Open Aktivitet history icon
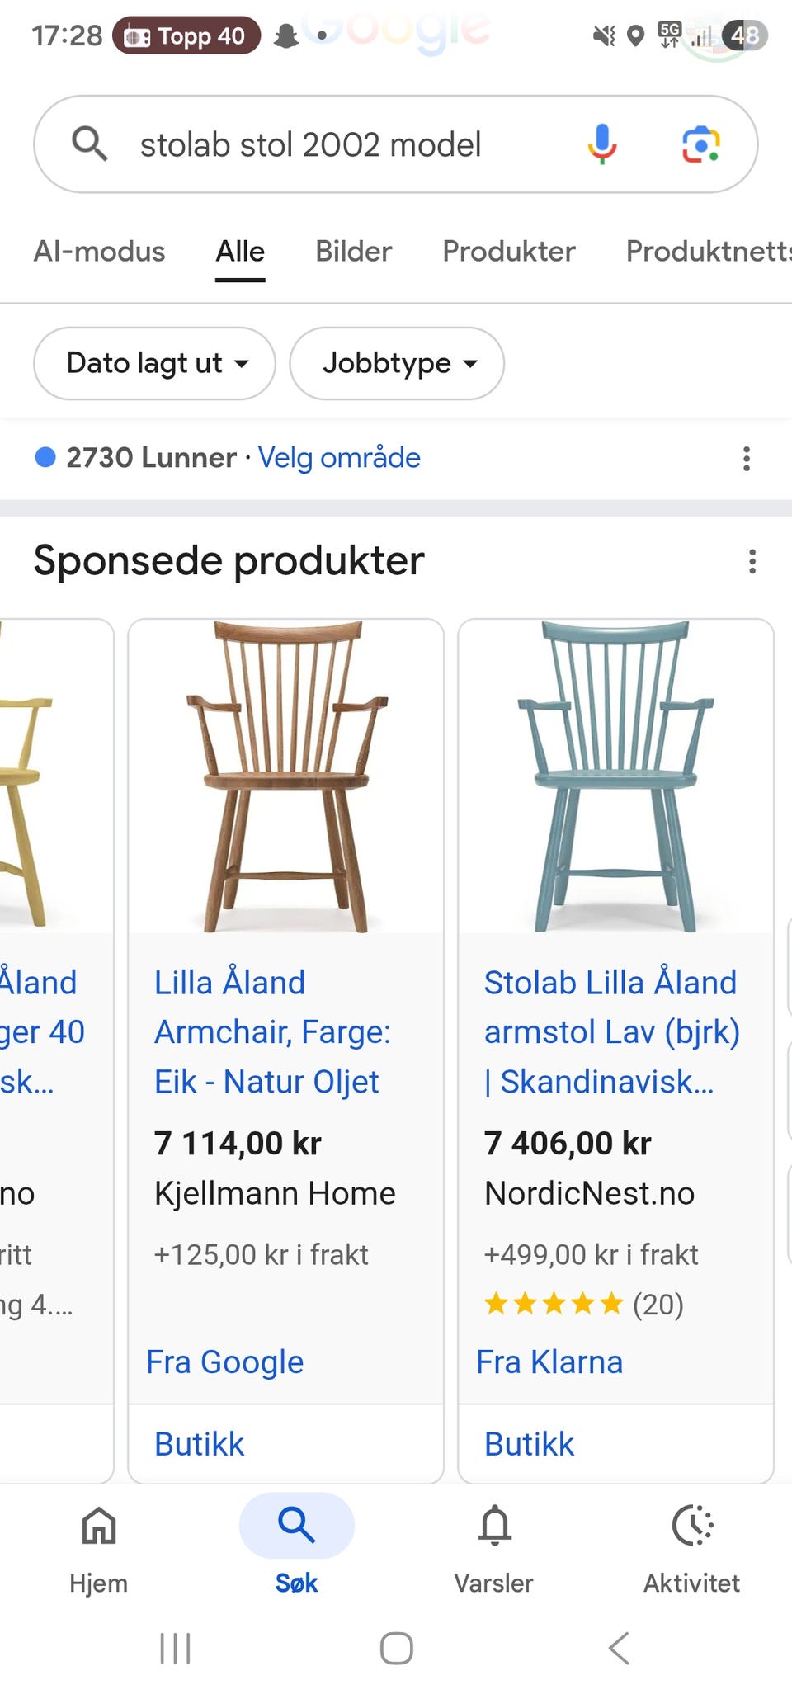Viewport: 792px width, 1699px height. pos(691,1548)
